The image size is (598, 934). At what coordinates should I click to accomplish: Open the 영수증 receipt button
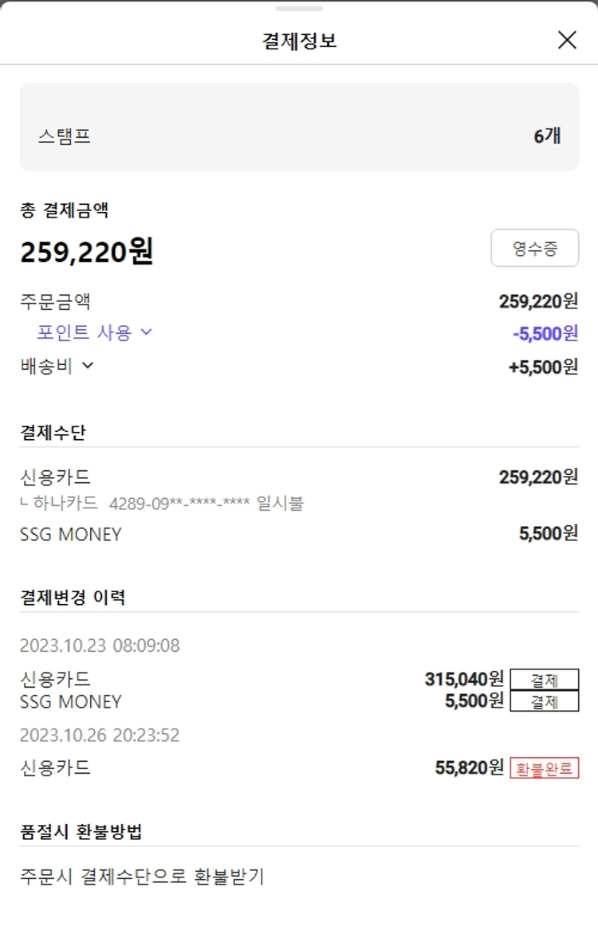(534, 248)
